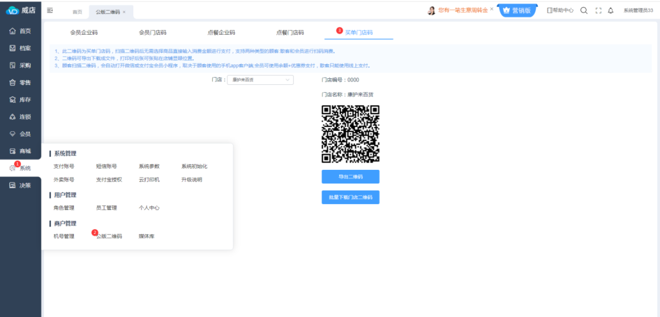This screenshot has height=317, width=660.
Task: Close the 公版二维码 page tab
Action: click(124, 12)
